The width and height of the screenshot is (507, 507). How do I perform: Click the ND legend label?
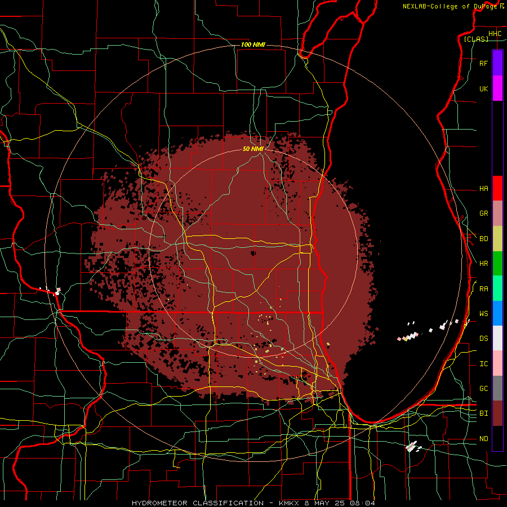(483, 439)
